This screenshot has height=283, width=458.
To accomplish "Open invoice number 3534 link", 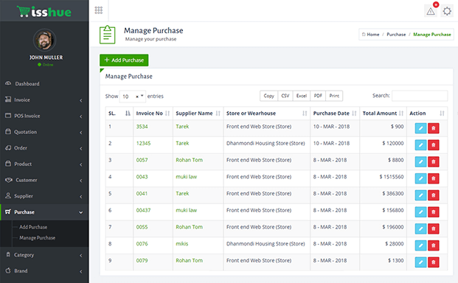I will [142, 127].
